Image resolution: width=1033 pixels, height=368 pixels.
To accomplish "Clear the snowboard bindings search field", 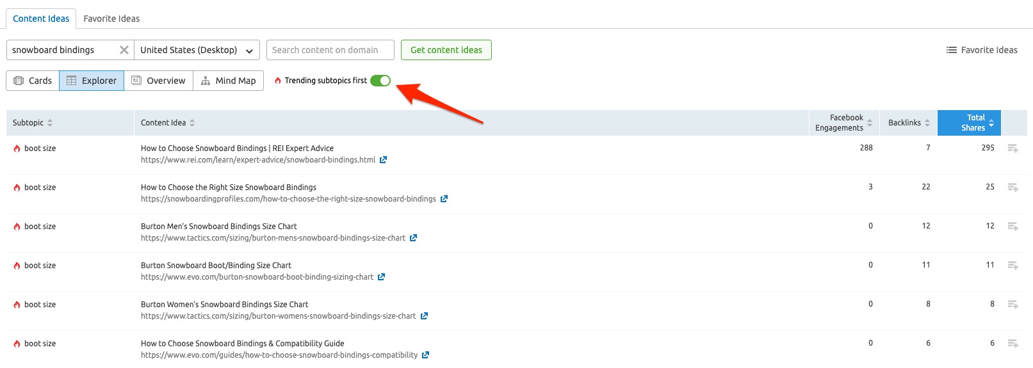I will 124,50.
